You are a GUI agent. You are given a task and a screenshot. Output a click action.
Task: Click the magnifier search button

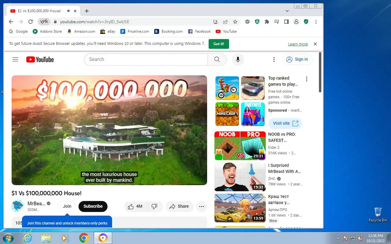(x=217, y=59)
